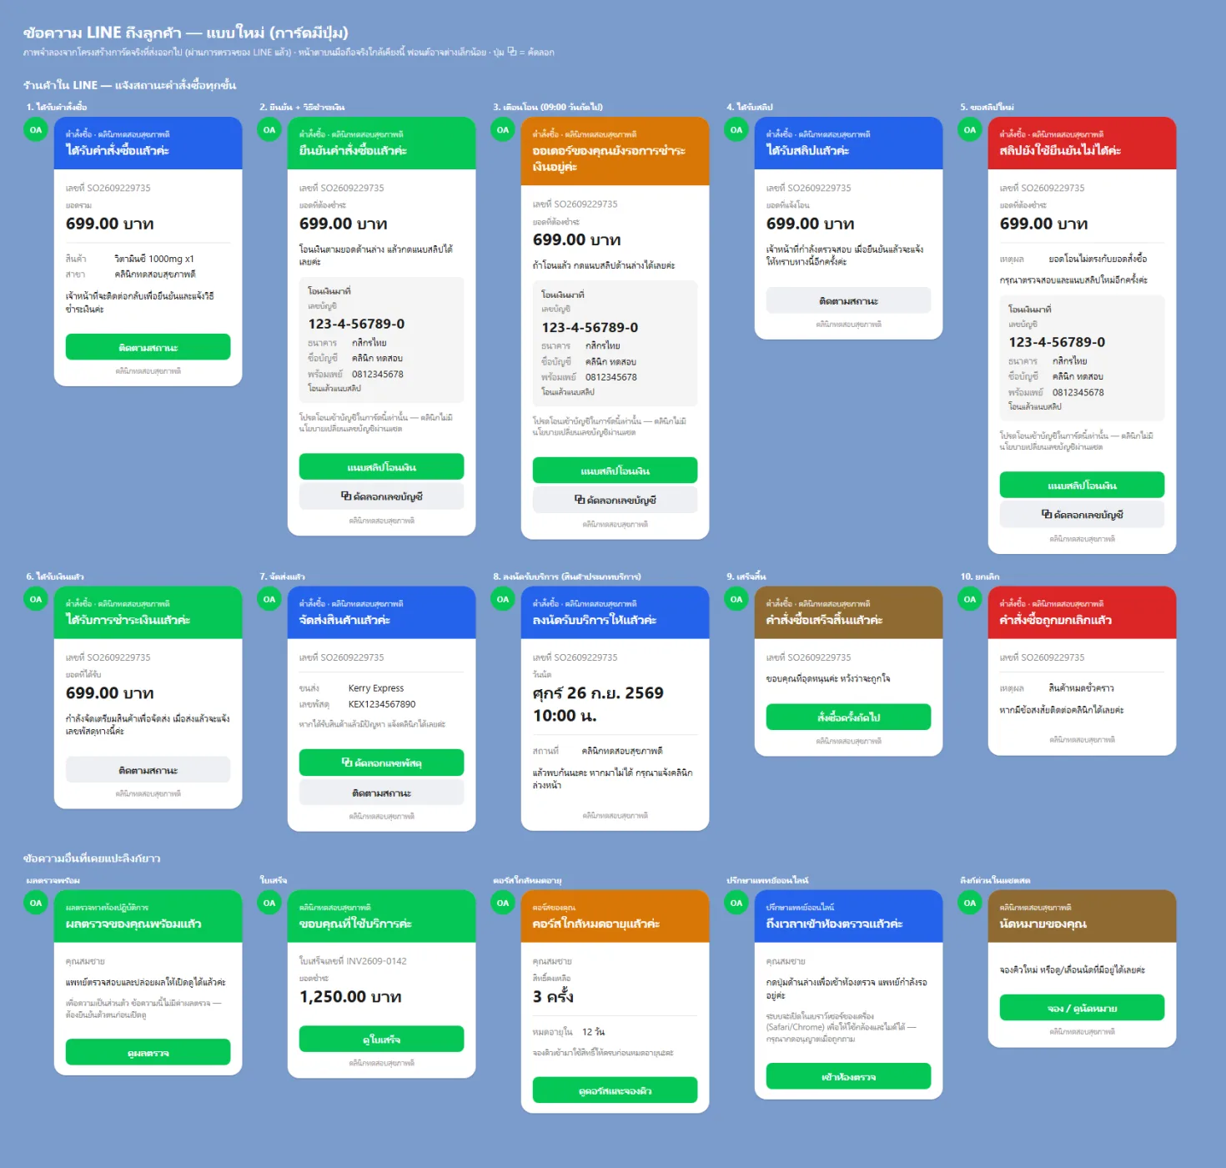Open the results with the ดูผลตรวจ button

pos(148,1053)
